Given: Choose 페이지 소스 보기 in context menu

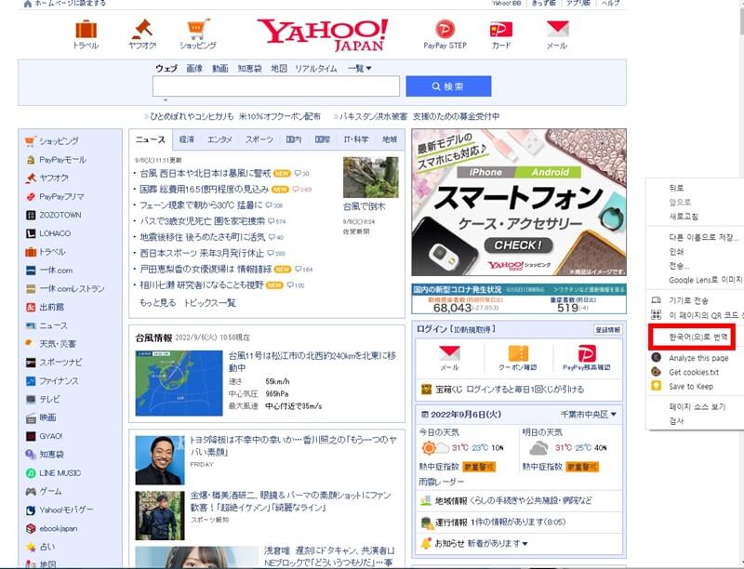Looking at the screenshot, I should pyautogui.click(x=697, y=407).
